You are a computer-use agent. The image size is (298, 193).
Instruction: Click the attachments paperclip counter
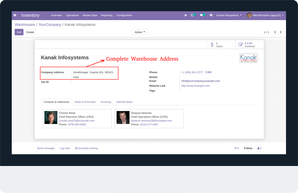(x=237, y=148)
